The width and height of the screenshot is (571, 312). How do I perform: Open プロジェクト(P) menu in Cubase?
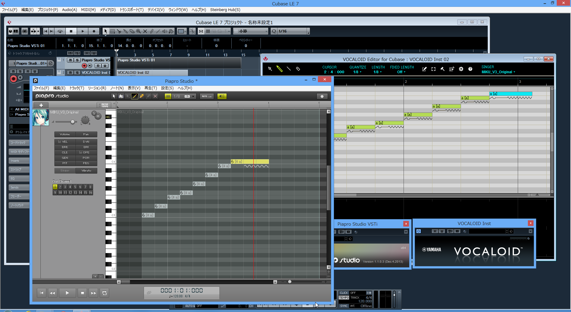[48, 10]
